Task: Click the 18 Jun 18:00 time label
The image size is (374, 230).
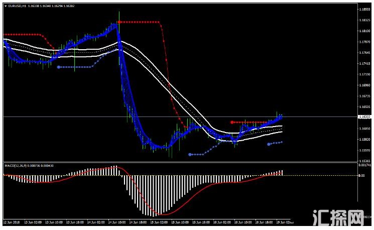Action: click(264, 222)
